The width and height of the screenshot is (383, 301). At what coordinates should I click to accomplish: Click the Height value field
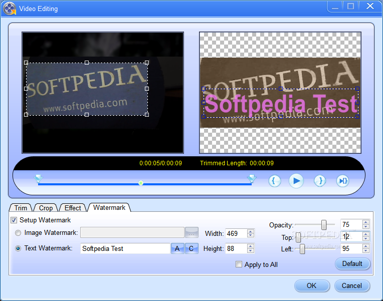pos(236,248)
